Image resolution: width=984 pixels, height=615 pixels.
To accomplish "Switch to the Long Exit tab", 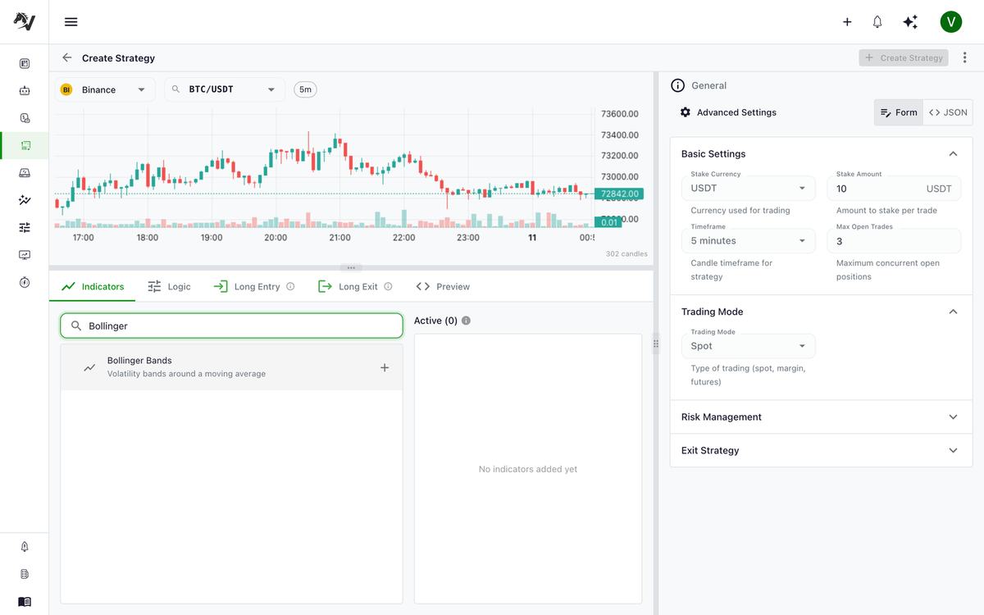I will coord(354,287).
